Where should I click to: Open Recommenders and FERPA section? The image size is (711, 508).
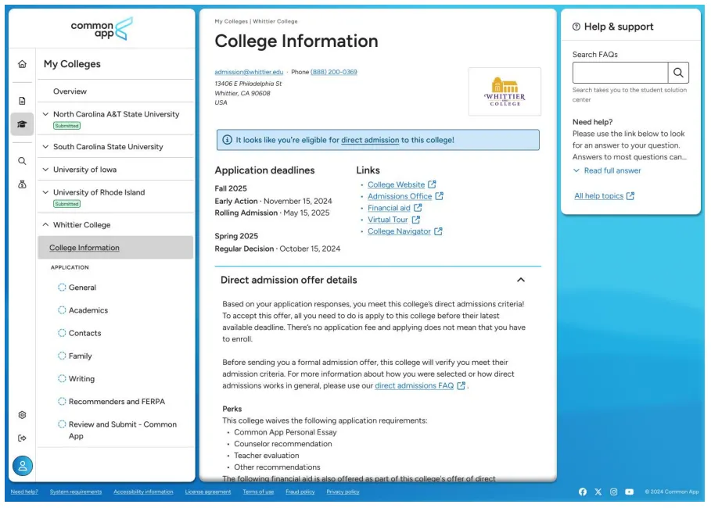tap(117, 402)
